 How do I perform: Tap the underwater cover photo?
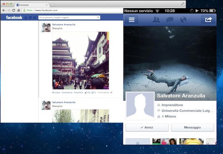[170, 59]
